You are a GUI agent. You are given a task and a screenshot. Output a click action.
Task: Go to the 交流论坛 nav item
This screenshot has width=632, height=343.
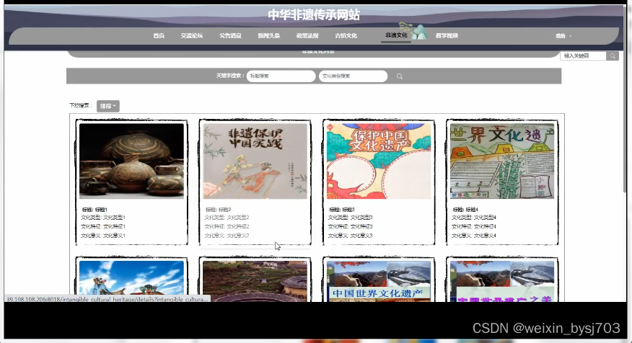click(x=191, y=36)
